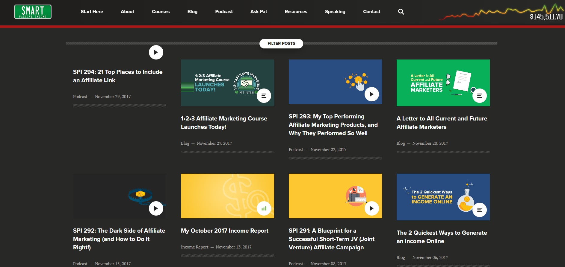
Task: Click Podcast category dated November 22, 2017
Action: click(x=296, y=149)
